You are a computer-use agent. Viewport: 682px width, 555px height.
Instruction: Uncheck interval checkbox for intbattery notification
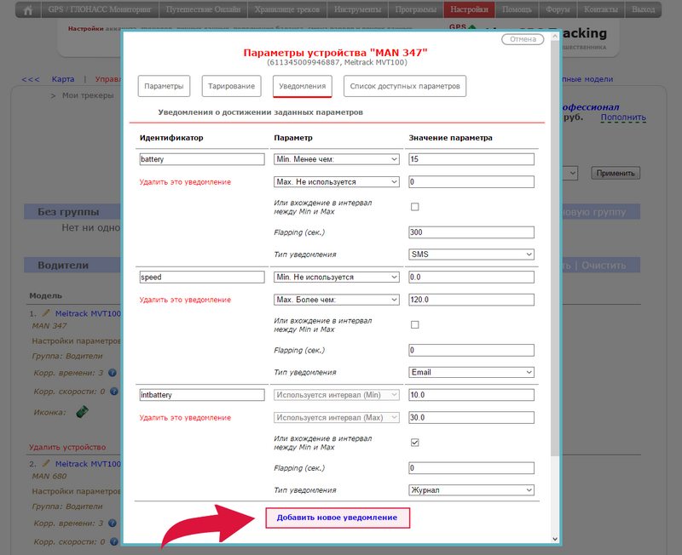pos(415,442)
